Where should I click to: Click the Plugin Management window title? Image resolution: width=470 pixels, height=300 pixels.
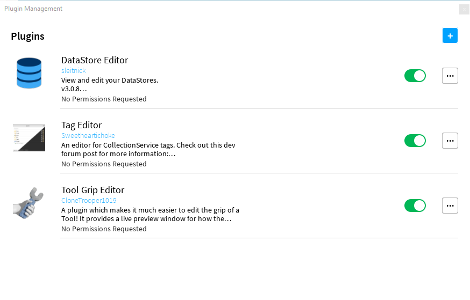coord(33,9)
